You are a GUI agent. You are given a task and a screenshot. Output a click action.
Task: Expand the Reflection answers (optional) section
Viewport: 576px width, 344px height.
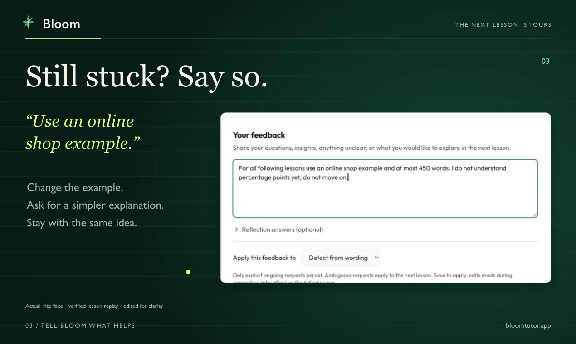coord(278,229)
